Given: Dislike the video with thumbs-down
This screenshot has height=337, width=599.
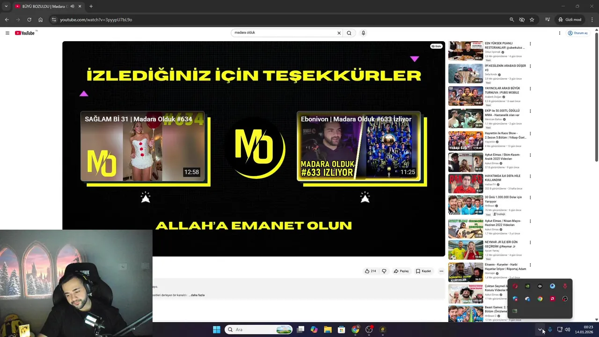Looking at the screenshot, I should click(384, 271).
